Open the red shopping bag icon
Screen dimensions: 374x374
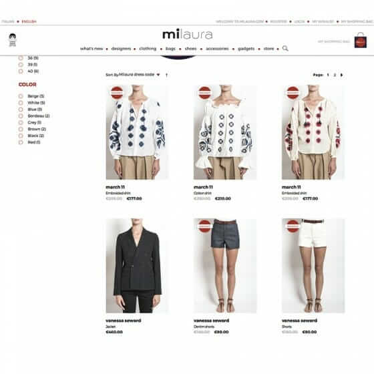coord(361,40)
